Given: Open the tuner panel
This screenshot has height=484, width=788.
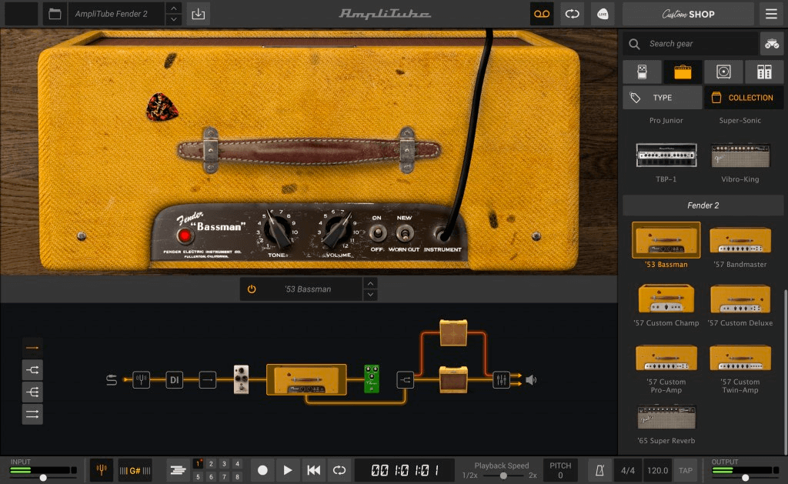Looking at the screenshot, I should pos(101,469).
